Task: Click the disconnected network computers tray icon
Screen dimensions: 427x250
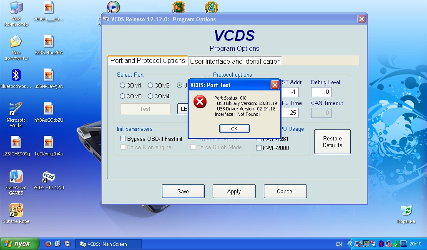Action: pos(389,244)
